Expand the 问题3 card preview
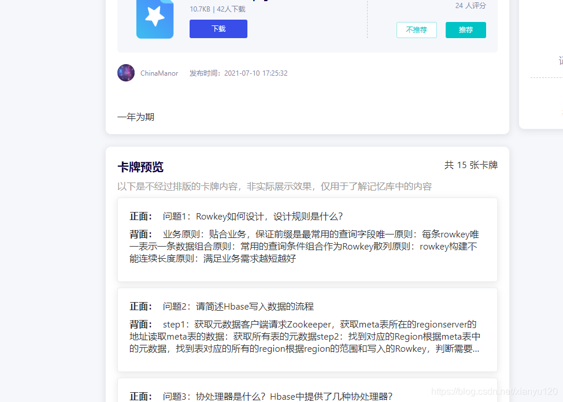This screenshot has width=563, height=402. [x=306, y=396]
